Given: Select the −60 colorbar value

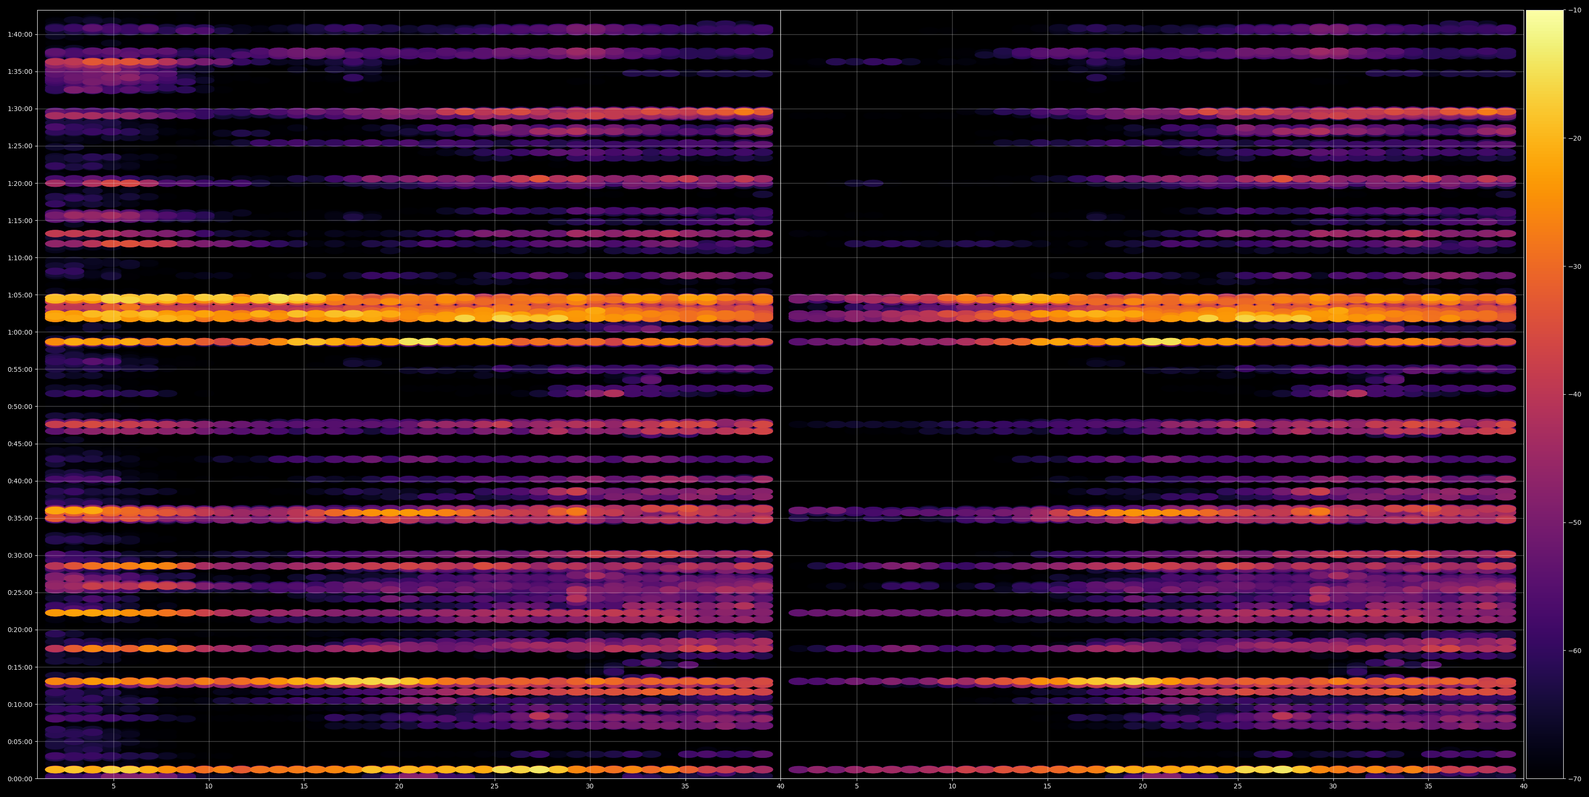Looking at the screenshot, I should click(1575, 651).
